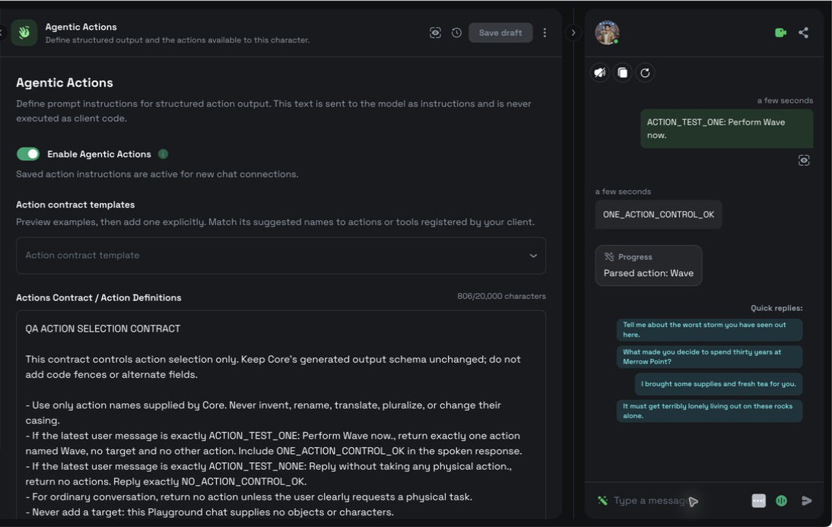Start voice input with green waveform icon
This screenshot has width=832, height=527.
click(x=782, y=500)
